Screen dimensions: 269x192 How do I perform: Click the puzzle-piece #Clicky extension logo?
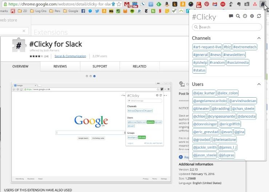tap(19, 45)
